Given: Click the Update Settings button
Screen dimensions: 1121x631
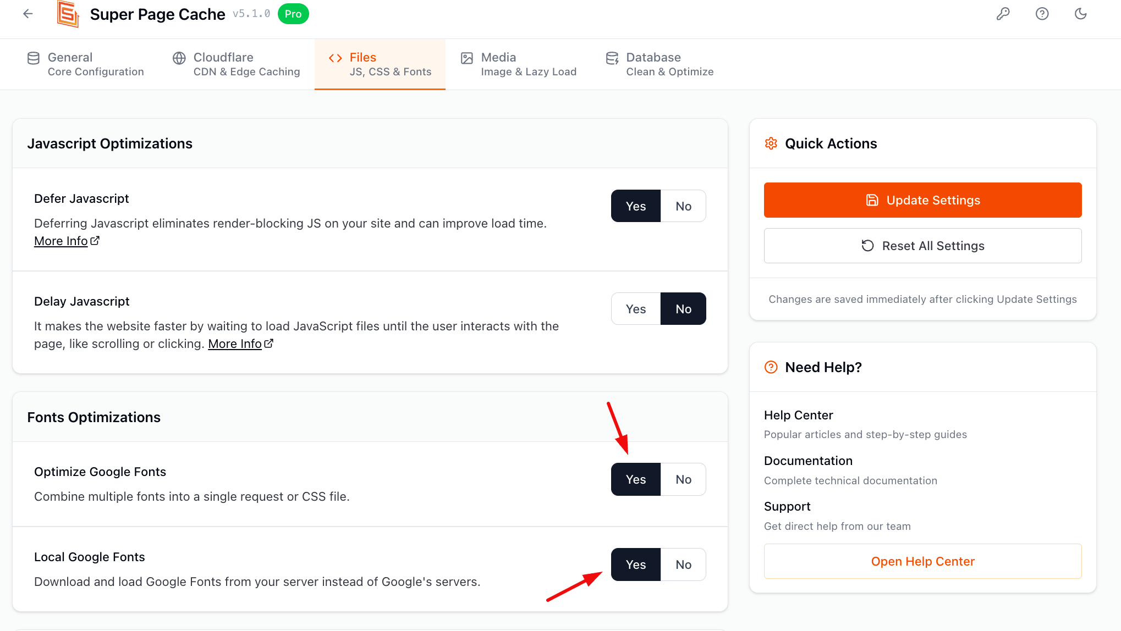Looking at the screenshot, I should point(922,200).
